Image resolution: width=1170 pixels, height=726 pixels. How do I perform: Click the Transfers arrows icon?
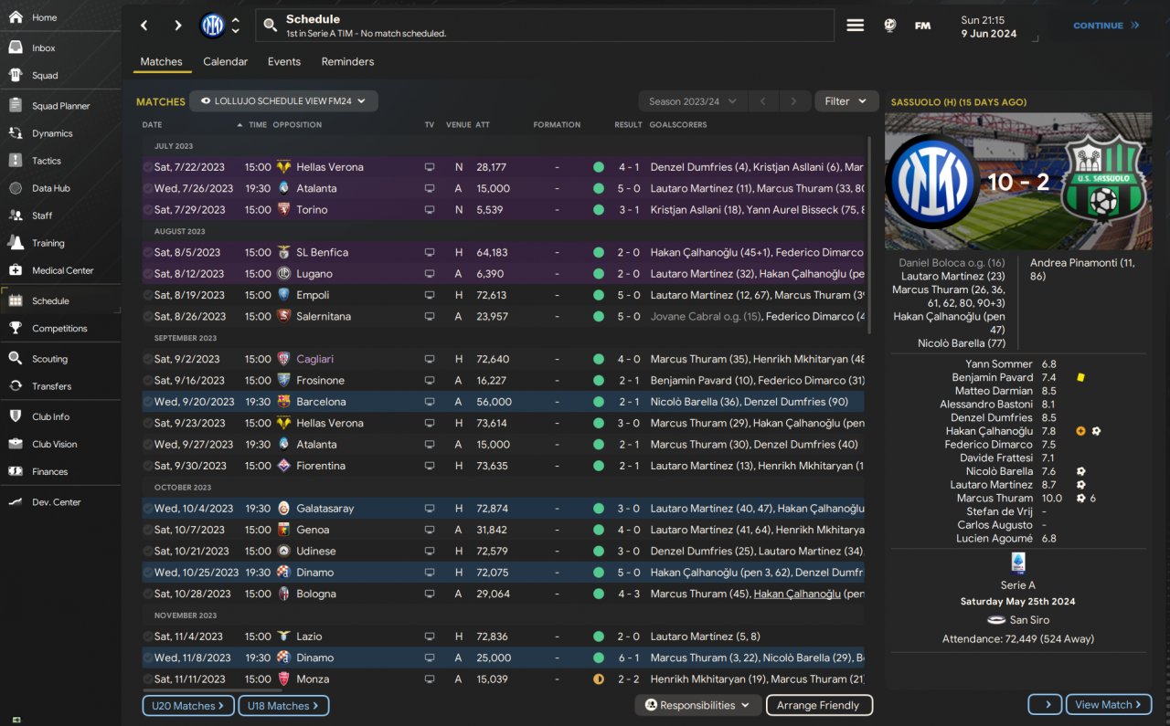tap(16, 386)
